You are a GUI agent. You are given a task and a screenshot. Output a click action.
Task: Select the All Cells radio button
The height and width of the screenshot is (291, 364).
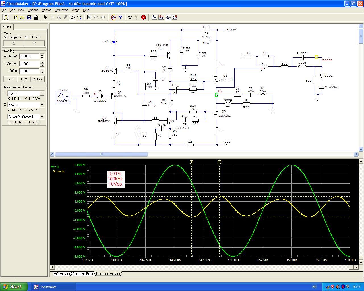26,37
